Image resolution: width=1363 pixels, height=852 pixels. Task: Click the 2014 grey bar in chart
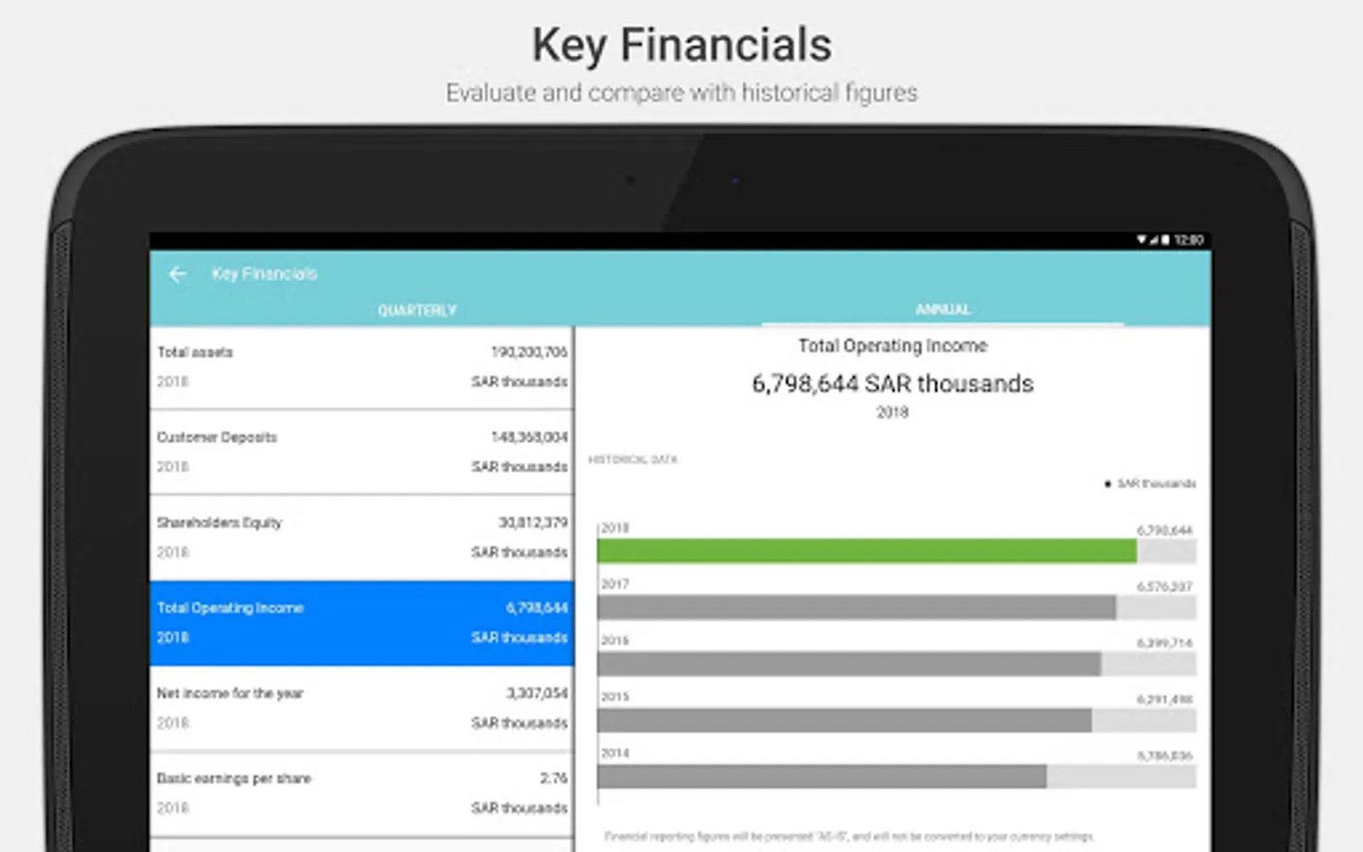coord(822,776)
